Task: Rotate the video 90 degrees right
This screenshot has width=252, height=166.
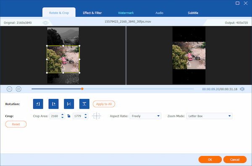Action: [x=53, y=104]
